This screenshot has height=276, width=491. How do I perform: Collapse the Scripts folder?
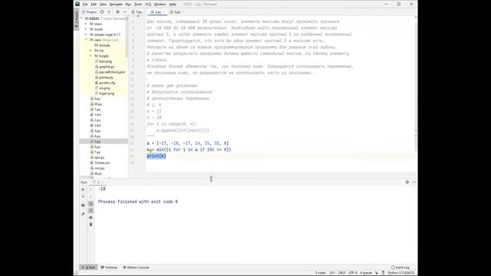[x=91, y=56]
